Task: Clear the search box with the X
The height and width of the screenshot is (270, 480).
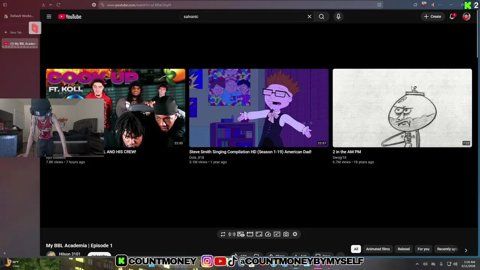Action: 309,16
